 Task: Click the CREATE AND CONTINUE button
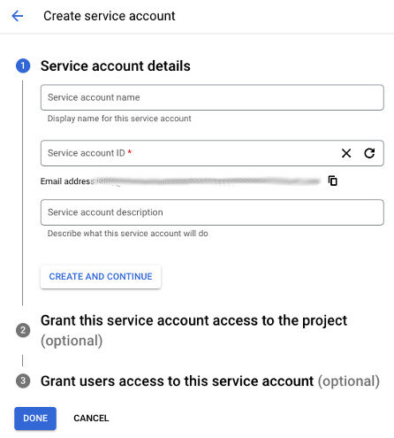point(101,277)
